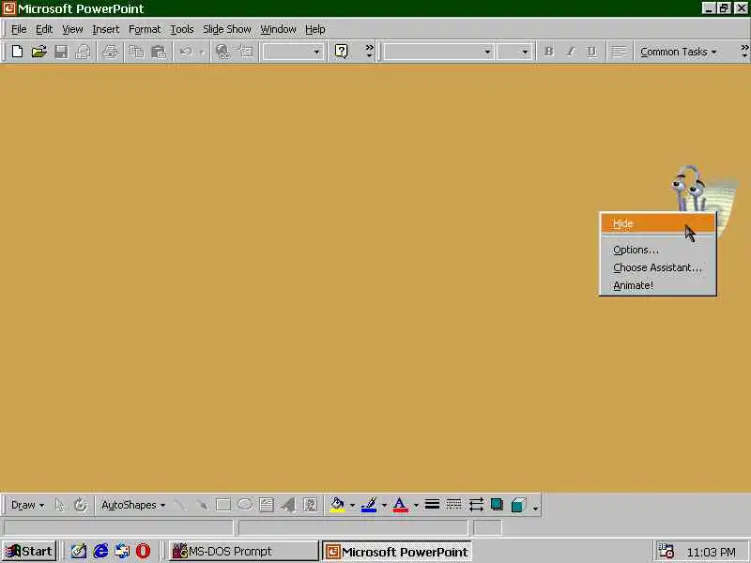Select the Arrow drawing tool
Screen dimensions: 751x563
202,505
